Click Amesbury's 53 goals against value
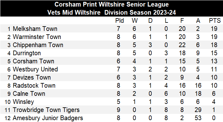This screenshot has height=122, width=223. [x=198, y=118]
